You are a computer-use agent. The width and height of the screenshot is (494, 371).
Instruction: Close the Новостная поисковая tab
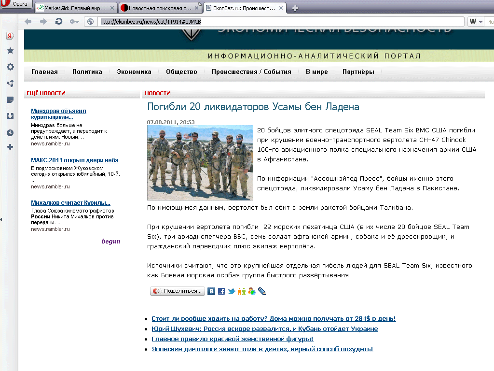click(197, 8)
